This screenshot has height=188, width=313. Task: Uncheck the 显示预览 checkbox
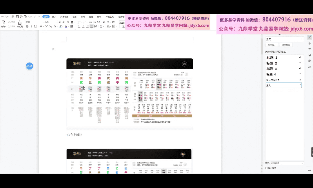[x=266, y=168]
